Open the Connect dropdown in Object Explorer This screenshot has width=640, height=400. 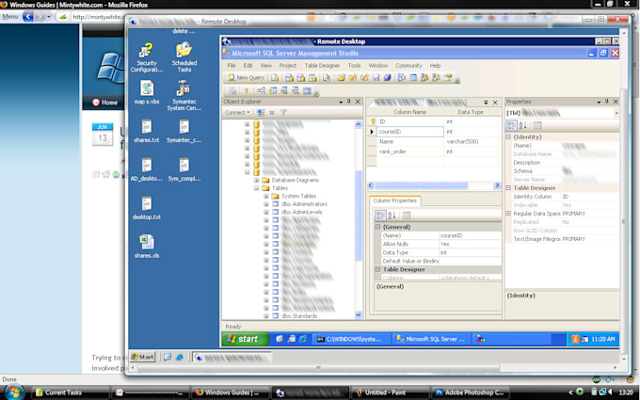pos(238,112)
